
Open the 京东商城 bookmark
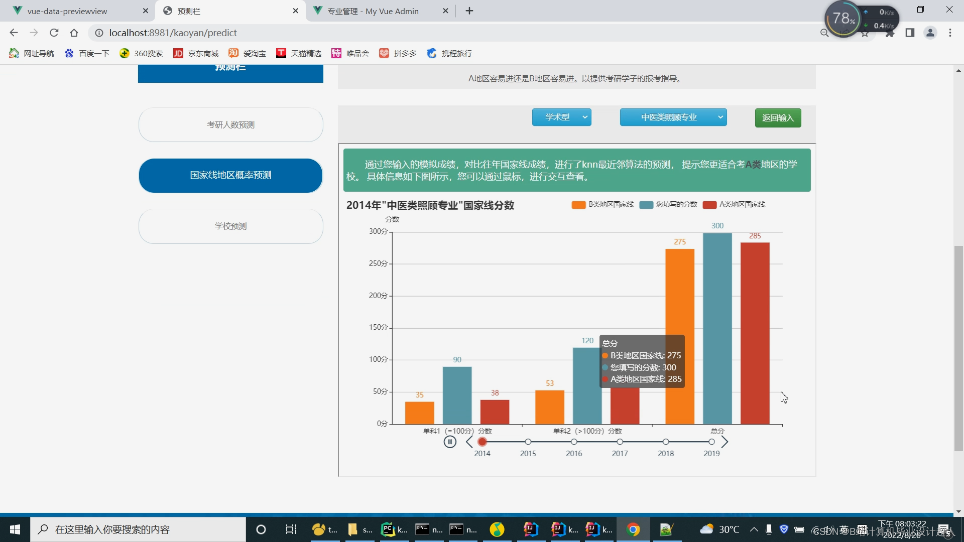tap(196, 53)
